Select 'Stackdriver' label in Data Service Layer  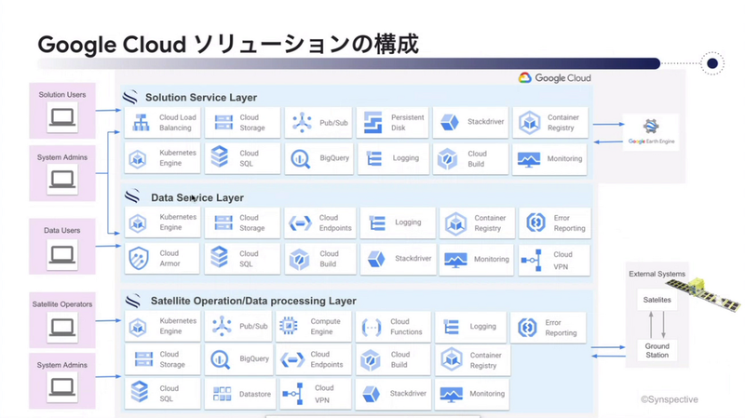point(413,259)
